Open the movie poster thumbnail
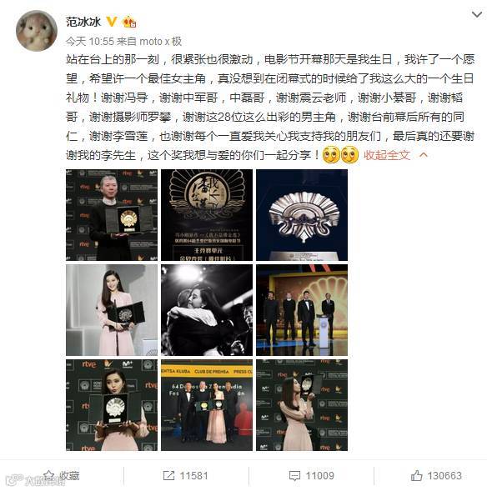 [207, 215]
